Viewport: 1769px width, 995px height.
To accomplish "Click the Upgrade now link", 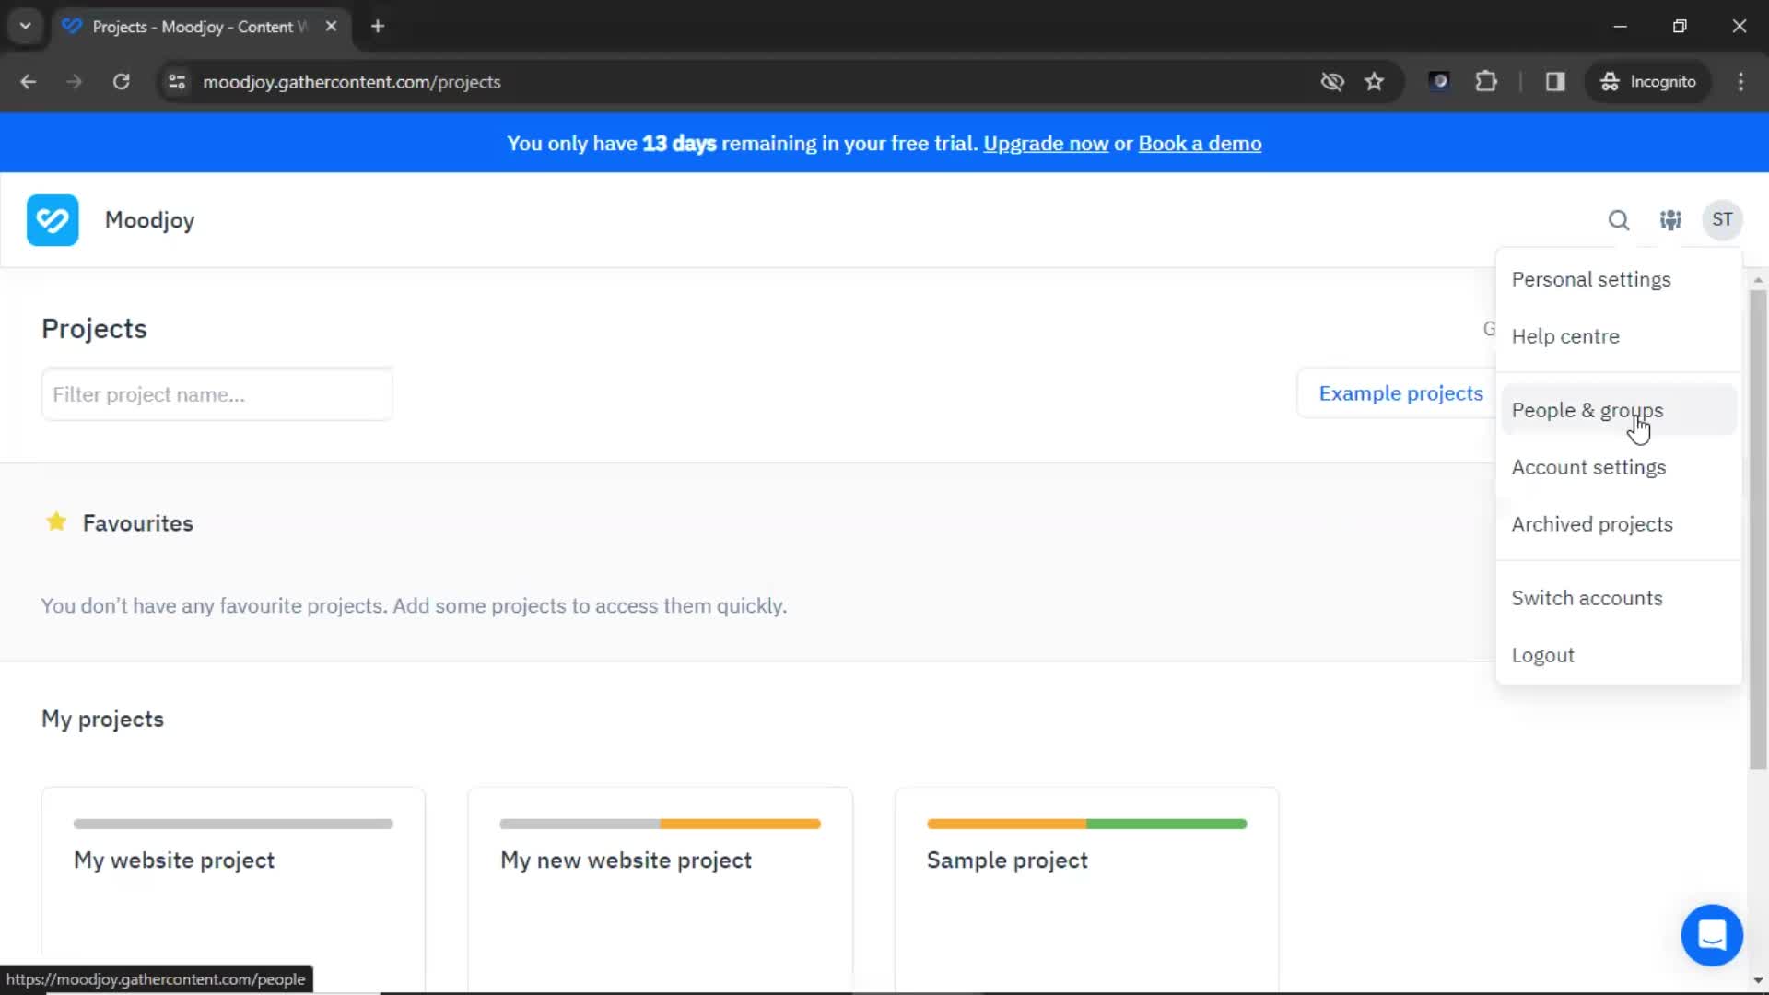I will click(1046, 144).
